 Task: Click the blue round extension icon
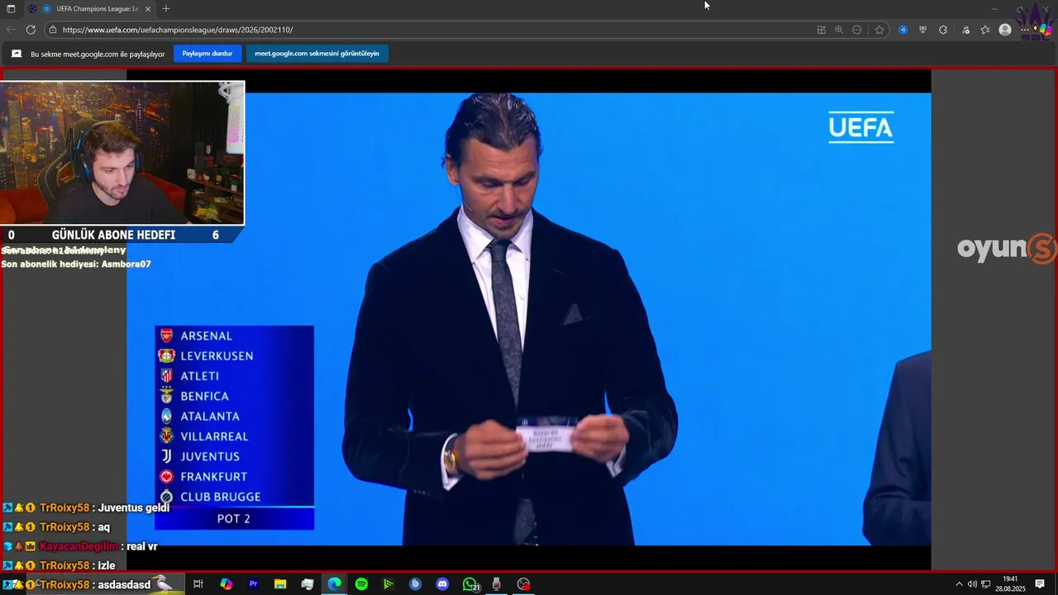coord(903,30)
